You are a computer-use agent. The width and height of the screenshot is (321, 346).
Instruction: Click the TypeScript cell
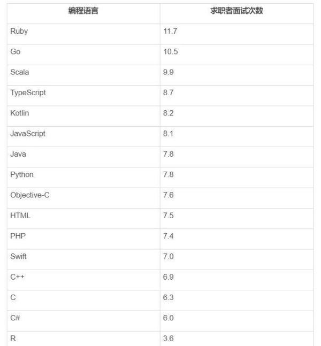(28, 93)
